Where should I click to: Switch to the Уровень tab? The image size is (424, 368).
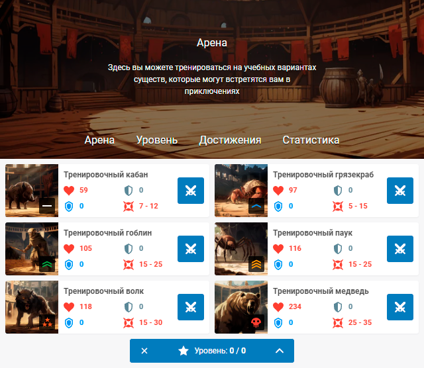coord(157,140)
